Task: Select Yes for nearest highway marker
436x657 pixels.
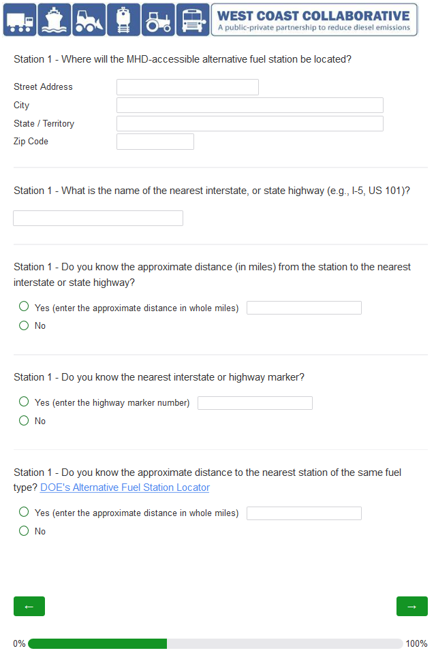Action: [x=25, y=402]
